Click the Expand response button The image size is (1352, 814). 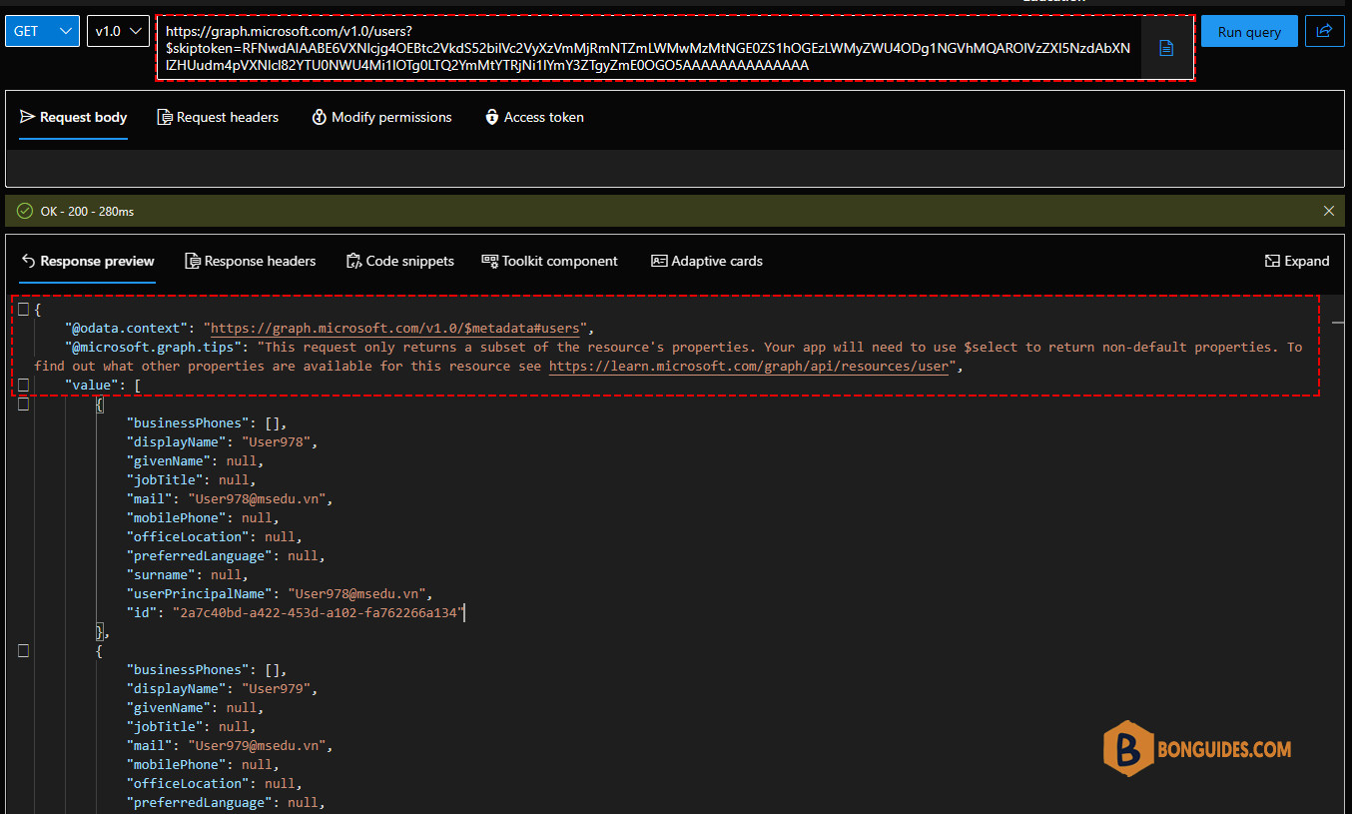1297,262
